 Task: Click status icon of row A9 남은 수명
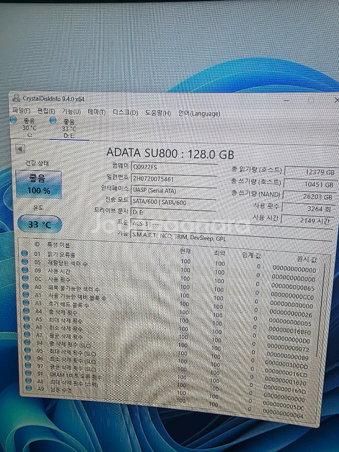point(29,388)
